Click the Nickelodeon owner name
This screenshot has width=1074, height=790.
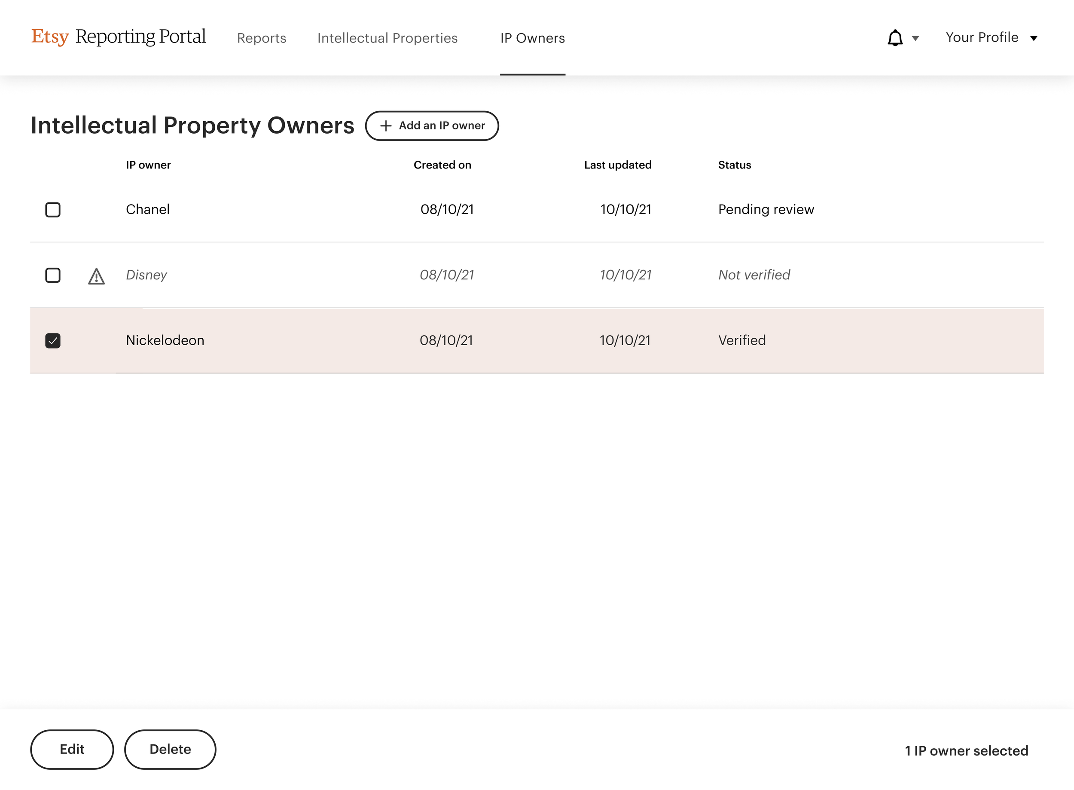coord(165,340)
